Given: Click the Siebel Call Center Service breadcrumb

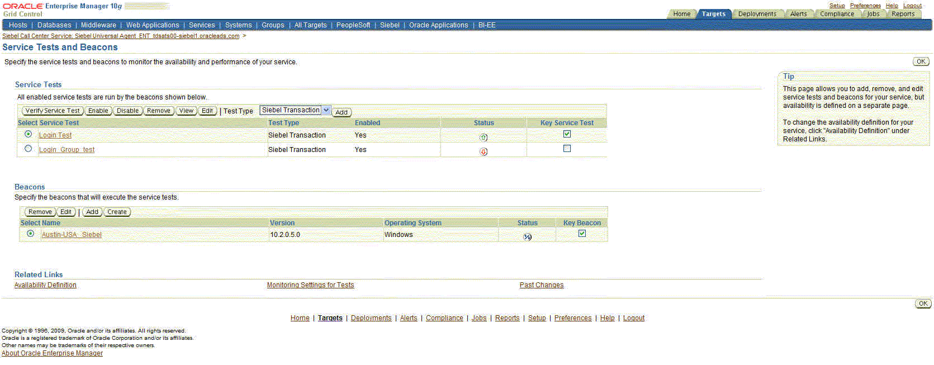Looking at the screenshot, I should point(121,36).
